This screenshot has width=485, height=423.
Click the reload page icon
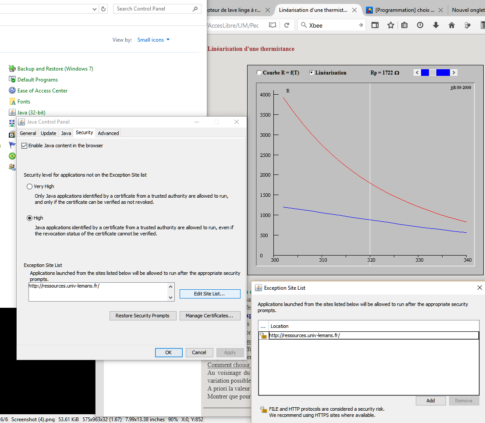287,25
